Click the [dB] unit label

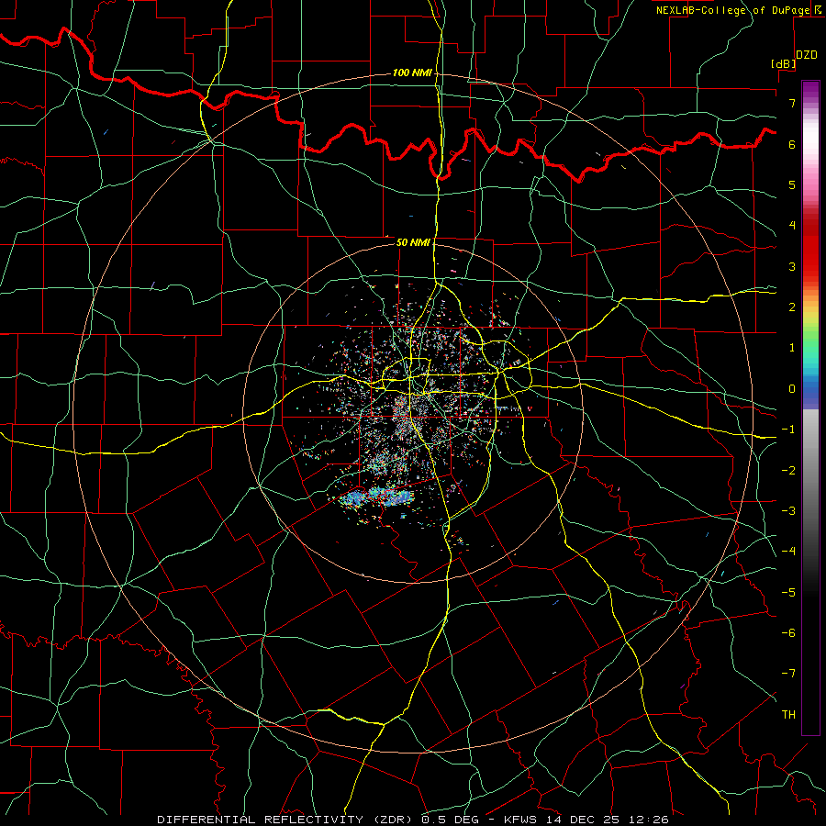pos(784,63)
